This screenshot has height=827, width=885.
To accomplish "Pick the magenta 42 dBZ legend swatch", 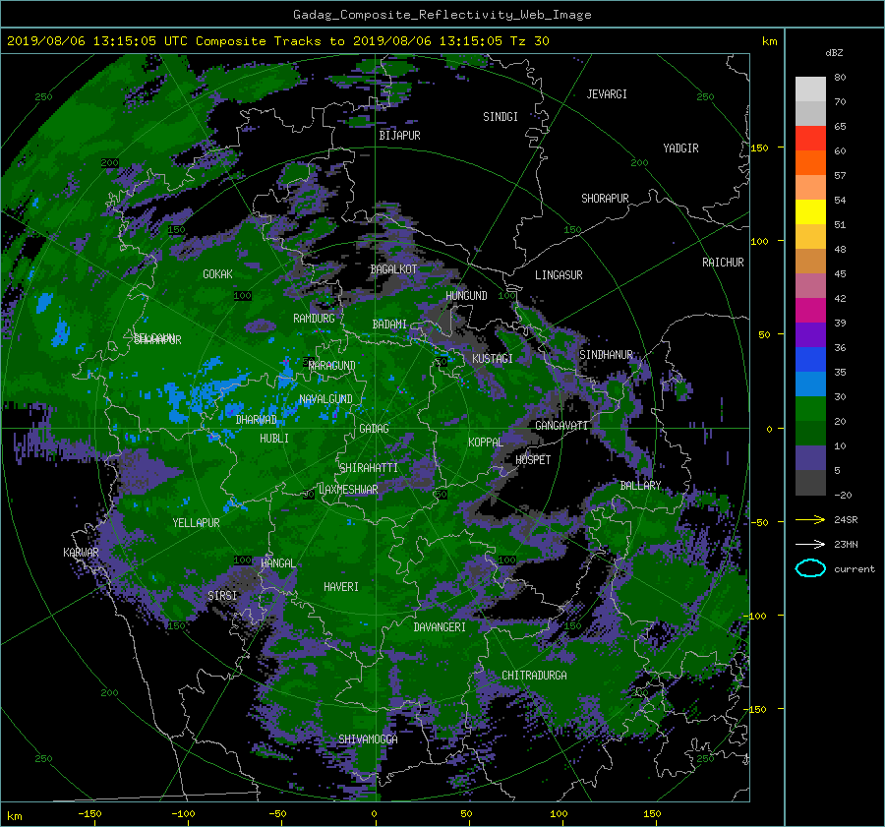I will click(x=810, y=310).
